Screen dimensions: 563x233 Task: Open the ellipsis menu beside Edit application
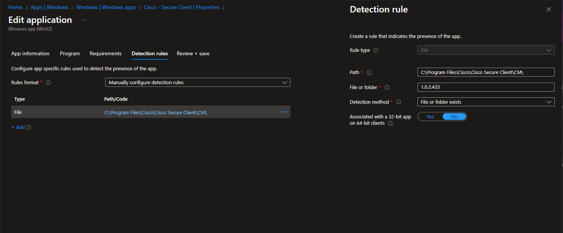[x=84, y=20]
